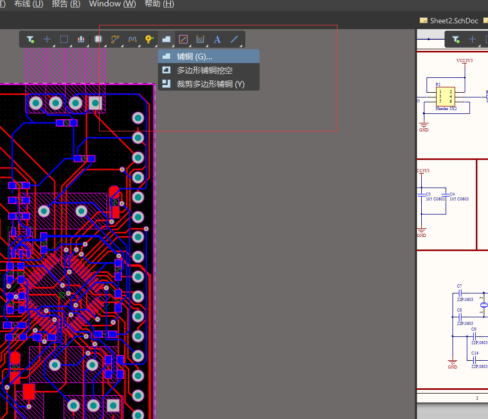Choose 裁剪多边形铺铜 (Y) from the dropdown
Image resolution: width=488 pixels, height=419 pixels.
click(209, 84)
